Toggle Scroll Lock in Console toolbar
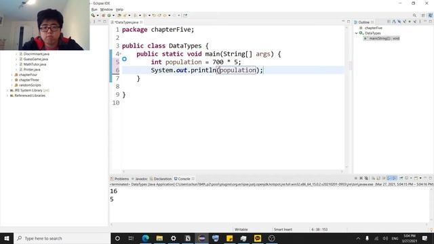The width and height of the screenshot is (434, 244). 378,178
